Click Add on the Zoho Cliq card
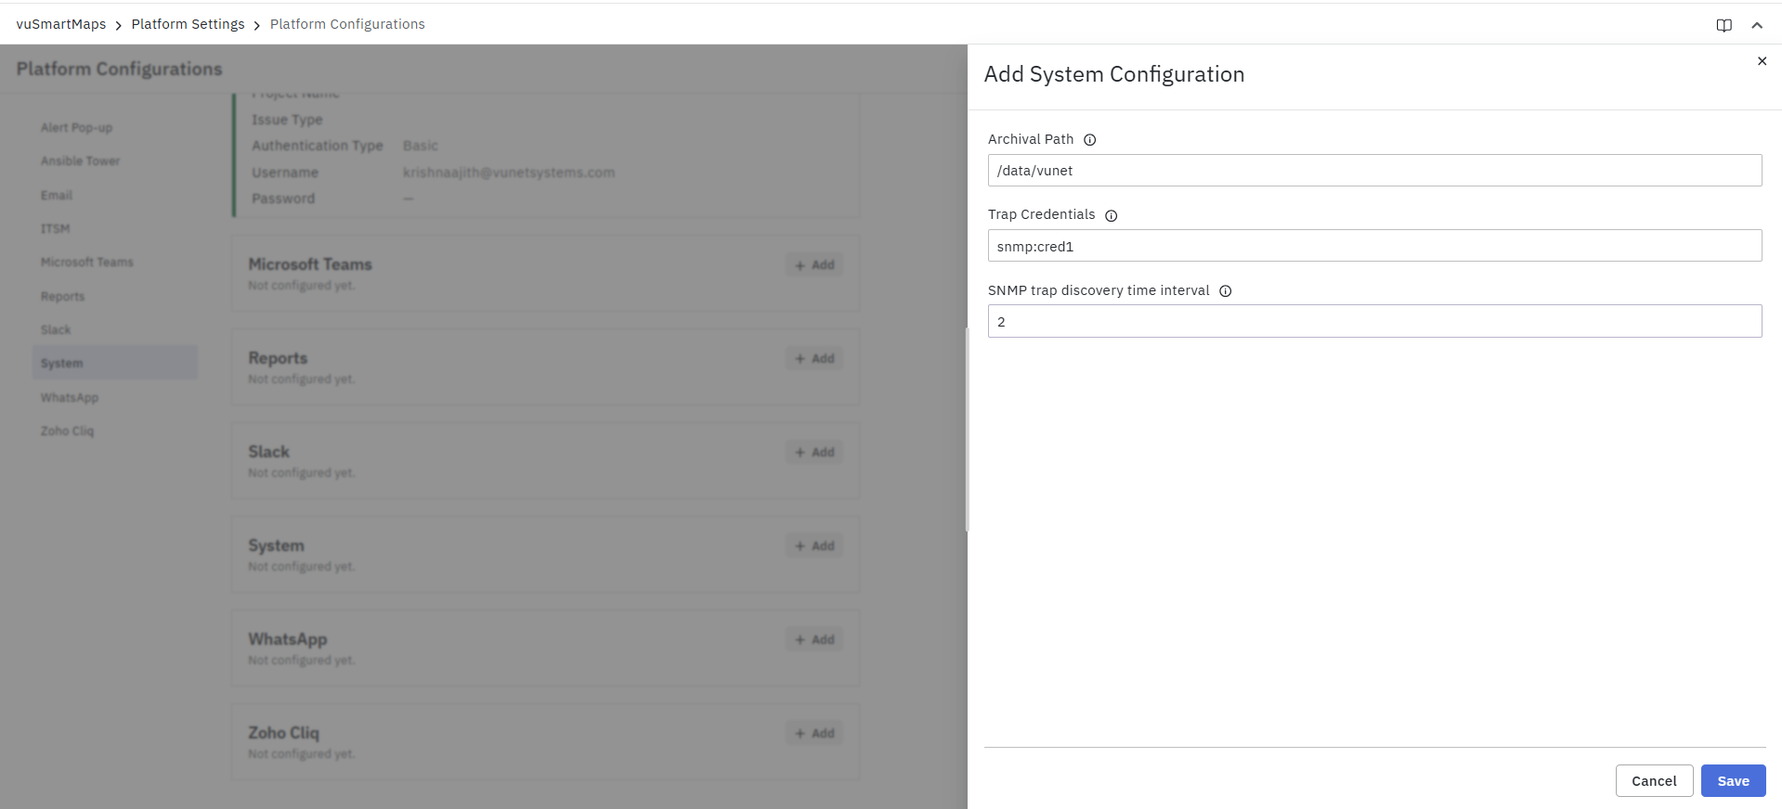Screen dimensions: 1782x809 [814, 734]
